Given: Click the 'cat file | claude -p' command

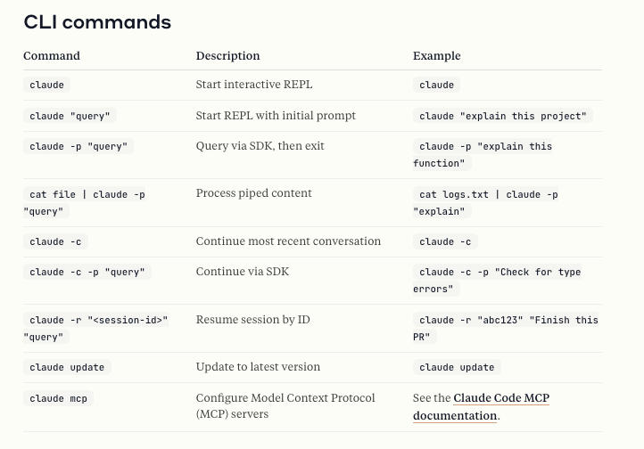Looking at the screenshot, I should (x=87, y=193).
